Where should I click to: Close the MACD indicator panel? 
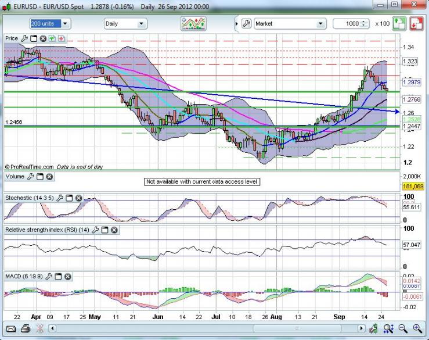click(x=67, y=277)
